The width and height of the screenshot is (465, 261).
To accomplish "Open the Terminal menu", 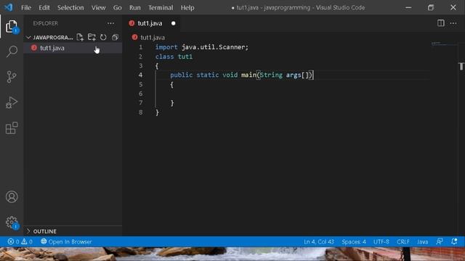I will click(161, 8).
